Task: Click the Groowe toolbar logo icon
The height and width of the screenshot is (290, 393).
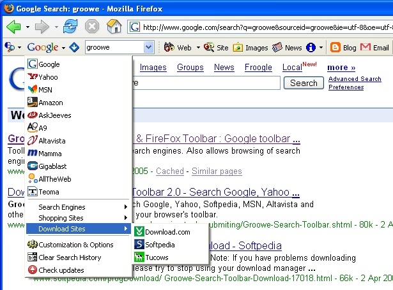Action: click(x=10, y=47)
